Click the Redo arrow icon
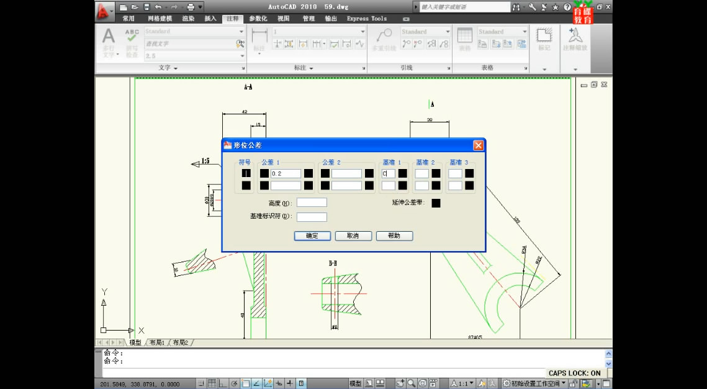Viewport: 707px width, 389px height. click(174, 7)
